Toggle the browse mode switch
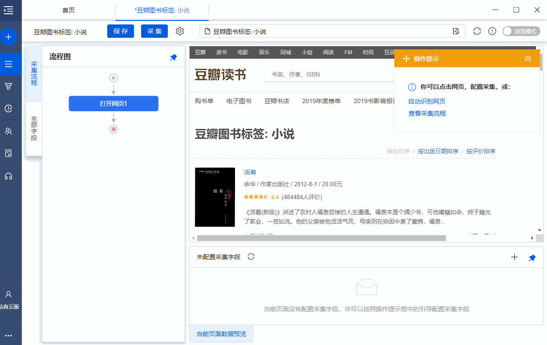This screenshot has width=547, height=345. pyautogui.click(x=521, y=31)
